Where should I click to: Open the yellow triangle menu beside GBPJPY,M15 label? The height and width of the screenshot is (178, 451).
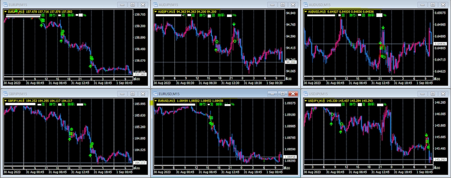6,101
